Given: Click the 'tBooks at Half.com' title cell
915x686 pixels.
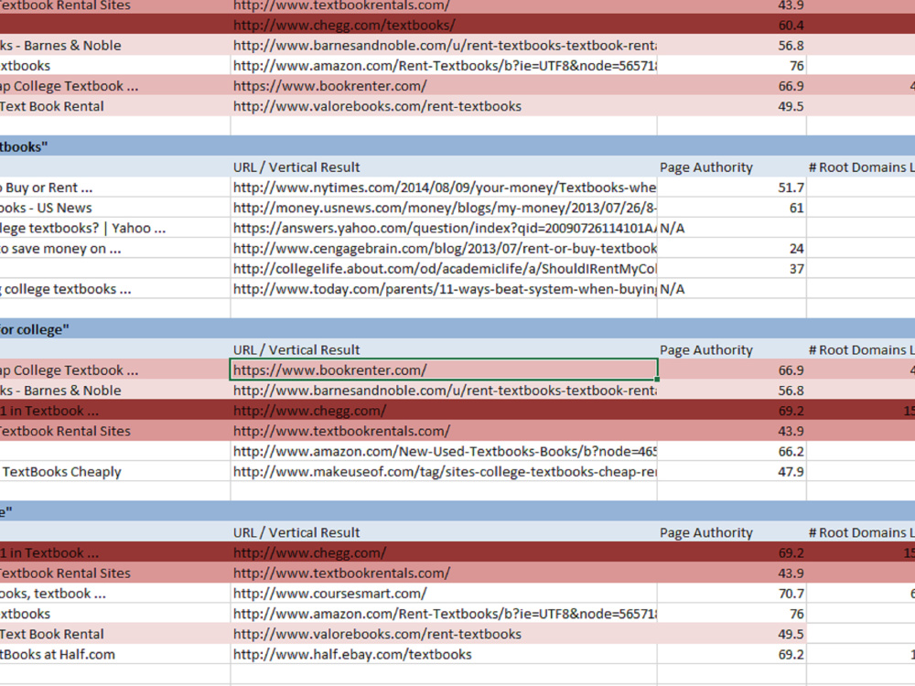Looking at the screenshot, I should pos(115,655).
